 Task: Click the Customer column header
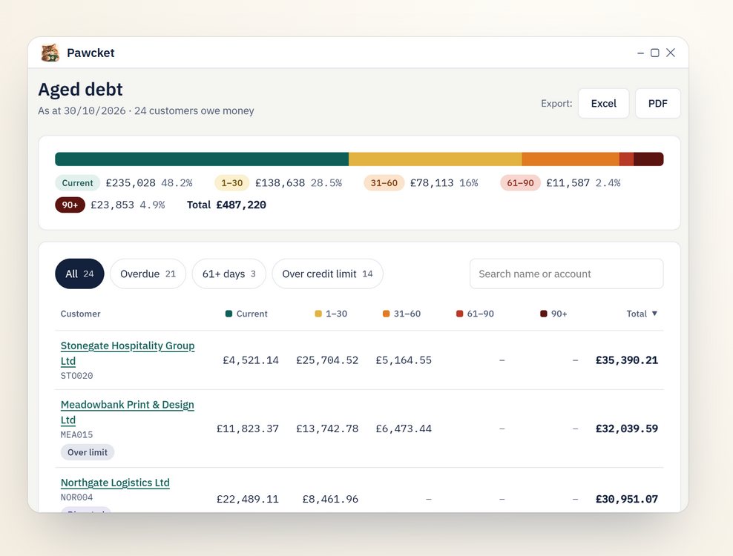click(80, 314)
